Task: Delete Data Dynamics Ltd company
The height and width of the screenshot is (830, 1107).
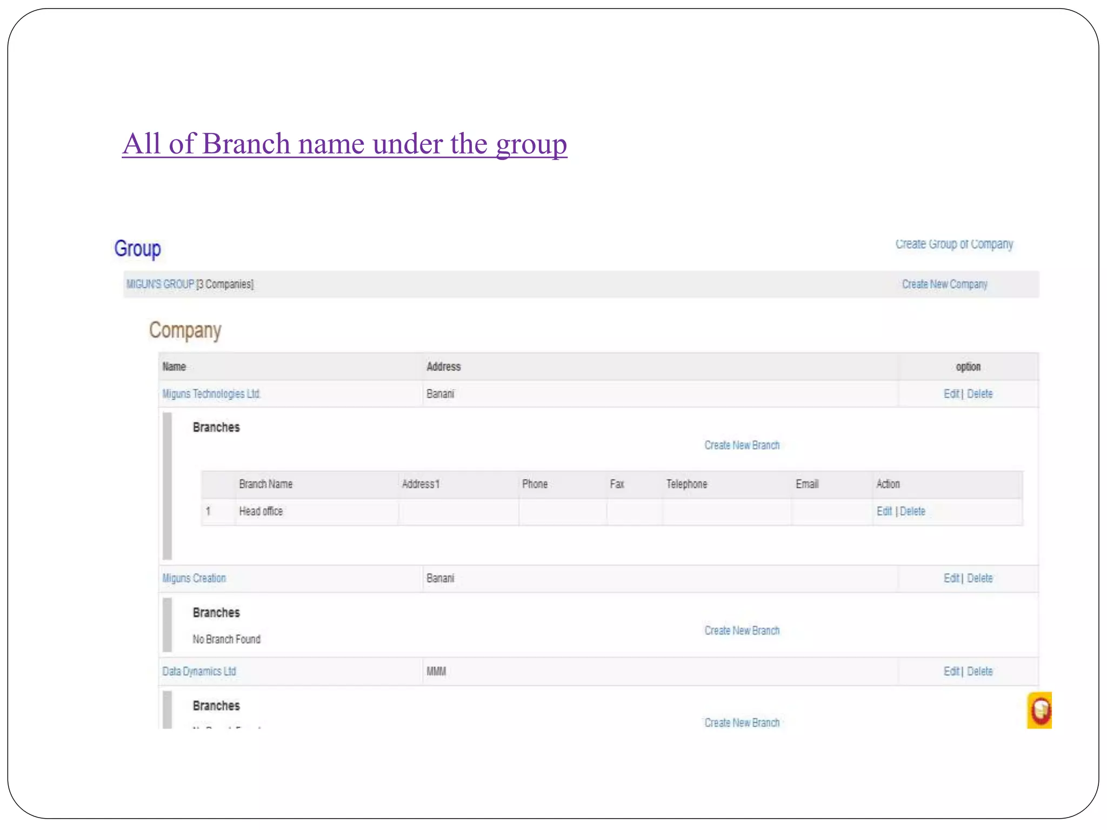Action: [979, 671]
